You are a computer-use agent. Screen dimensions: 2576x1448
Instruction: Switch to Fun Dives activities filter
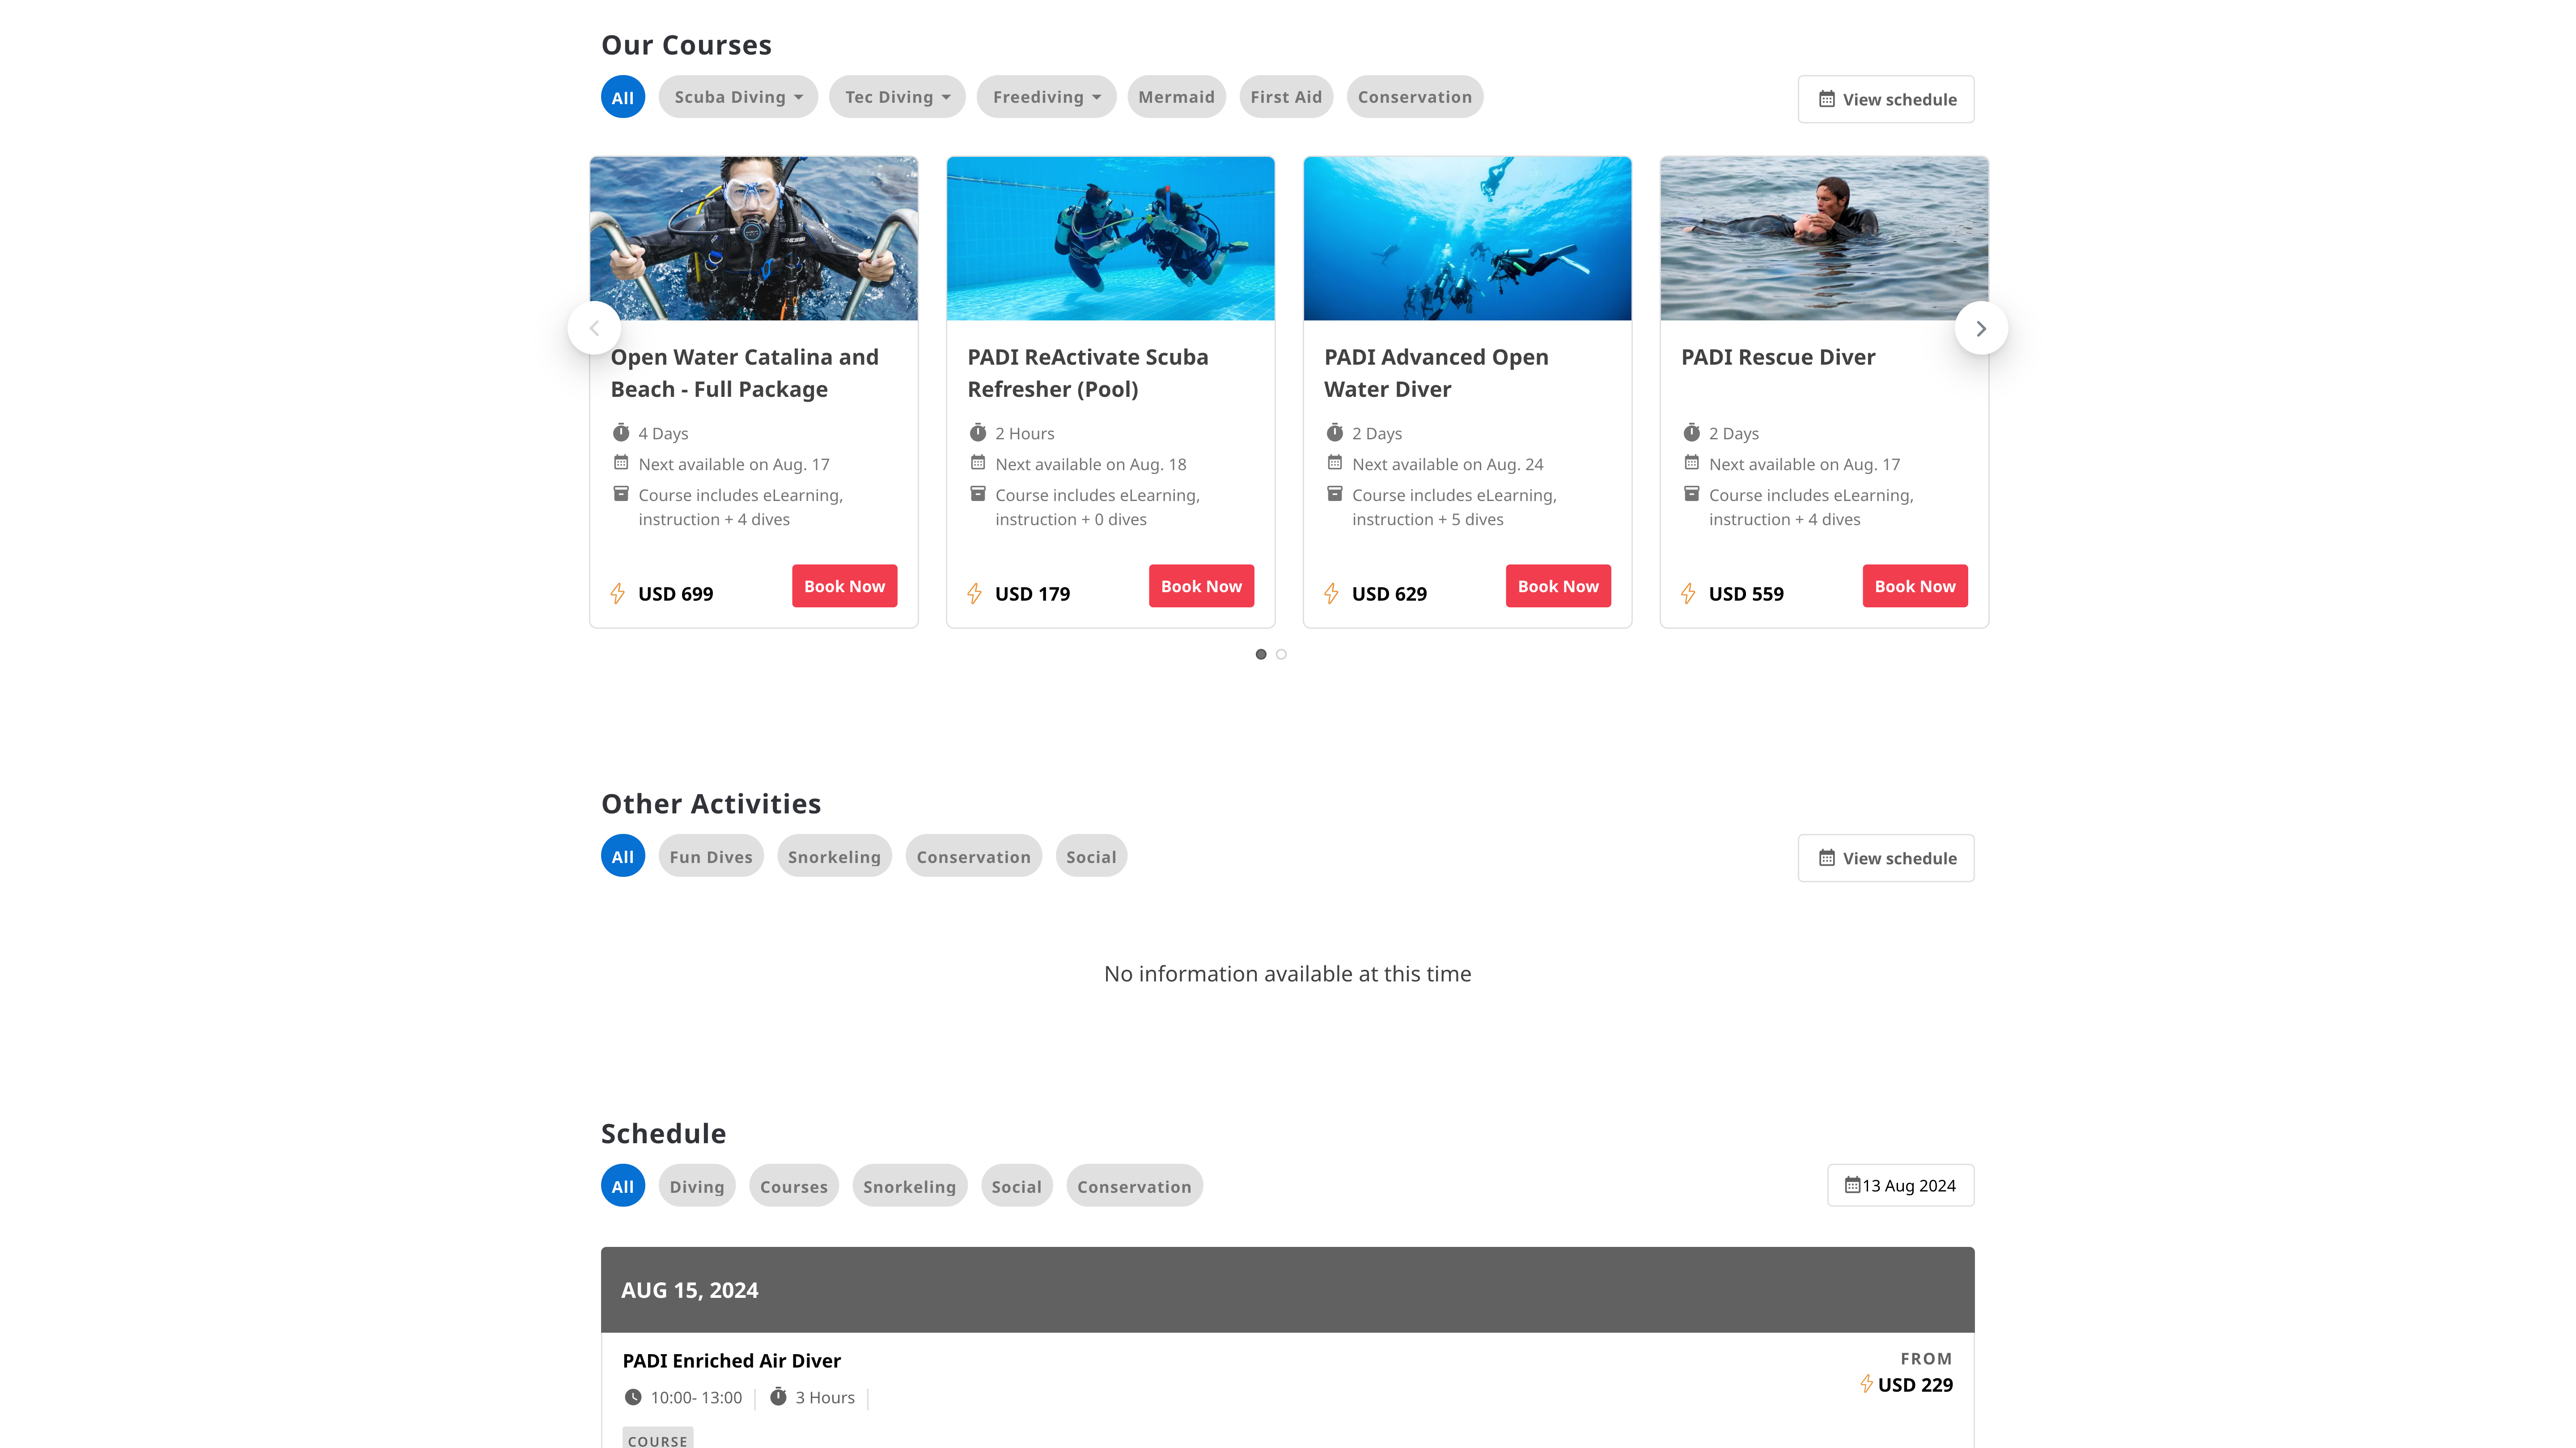tap(710, 856)
